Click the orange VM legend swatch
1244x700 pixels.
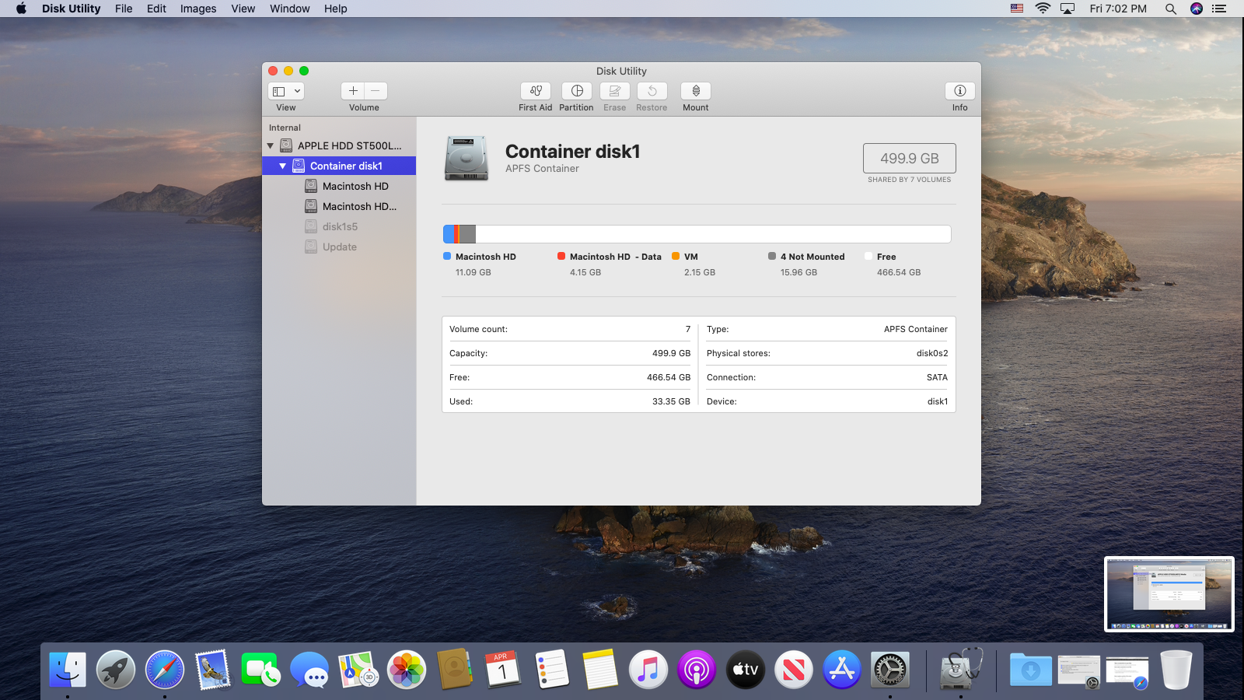pos(676,256)
